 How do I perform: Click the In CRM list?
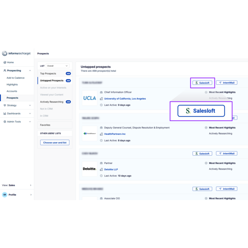[44, 116]
